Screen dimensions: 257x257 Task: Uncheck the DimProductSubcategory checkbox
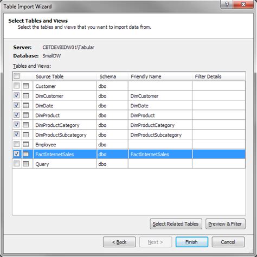pyautogui.click(x=17, y=134)
